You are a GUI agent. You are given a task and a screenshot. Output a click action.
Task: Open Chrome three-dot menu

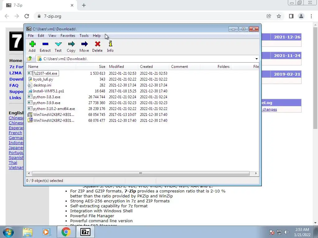point(311,16)
